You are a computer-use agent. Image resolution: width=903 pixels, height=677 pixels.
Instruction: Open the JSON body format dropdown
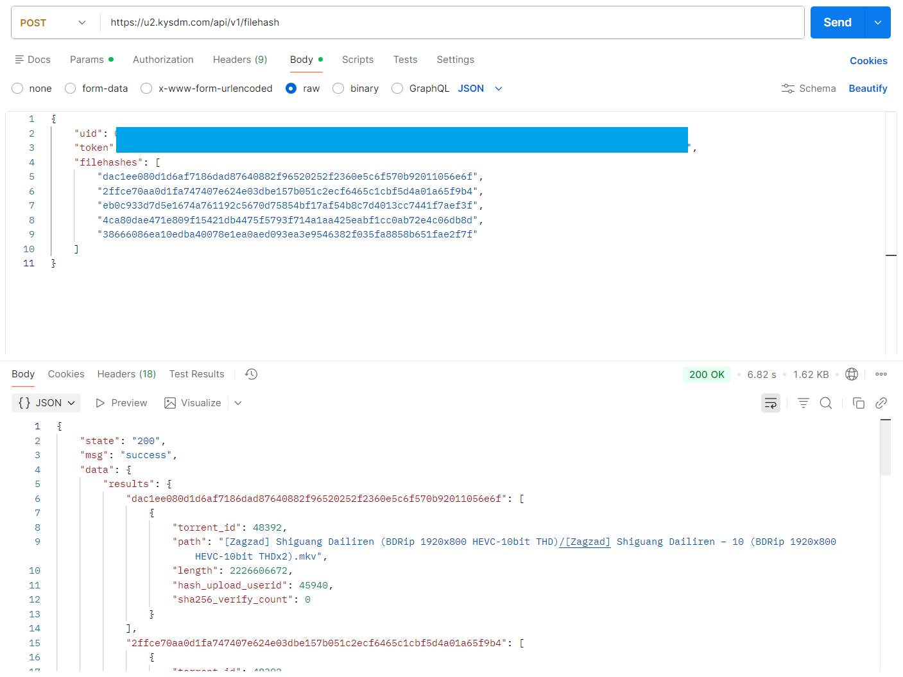(480, 89)
